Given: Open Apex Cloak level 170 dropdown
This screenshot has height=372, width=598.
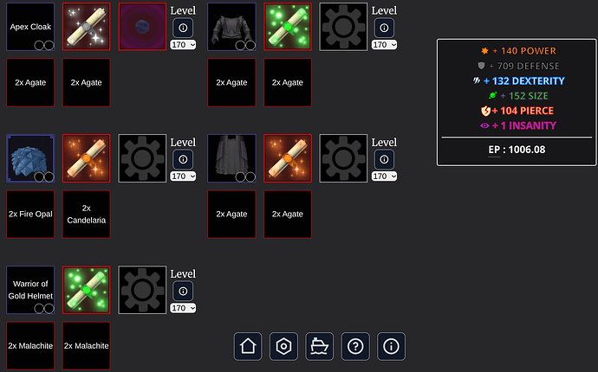Looking at the screenshot, I should click(183, 44).
